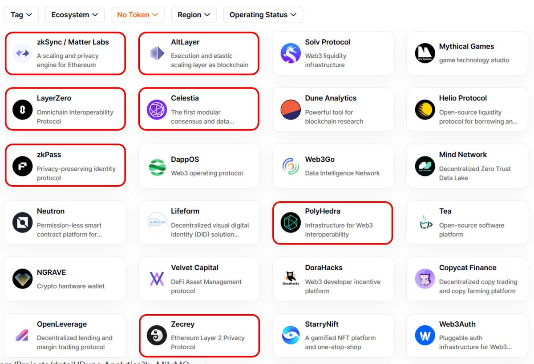This screenshot has width=534, height=364.
Task: Click 'Web3 liquidity infrastructure' description text
Action: click(326, 60)
